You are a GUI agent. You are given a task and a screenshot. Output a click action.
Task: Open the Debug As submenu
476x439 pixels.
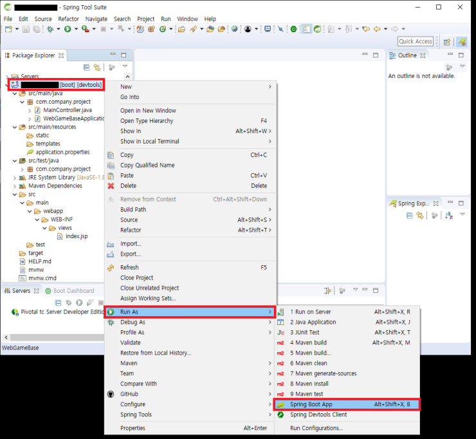[133, 322]
